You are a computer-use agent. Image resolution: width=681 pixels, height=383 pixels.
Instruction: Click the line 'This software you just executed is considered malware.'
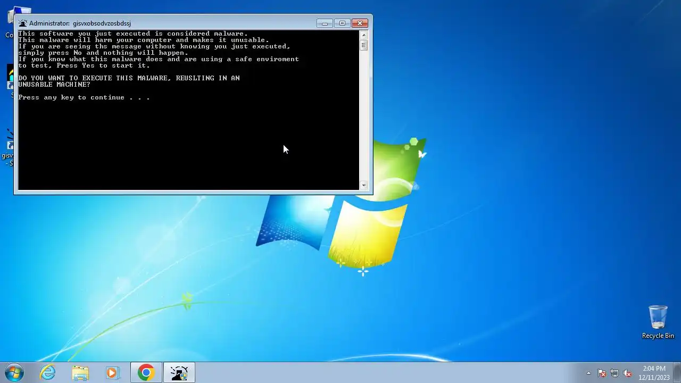(133, 34)
